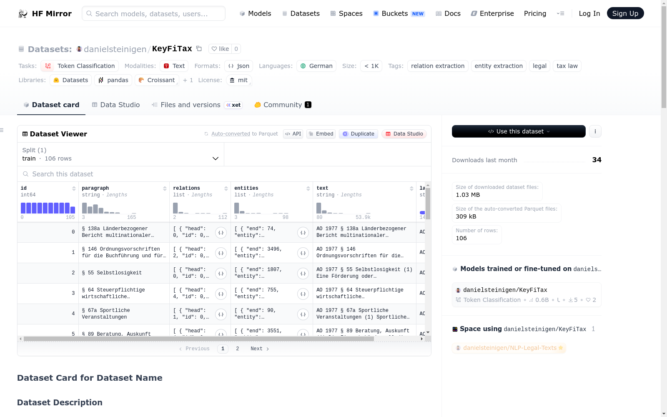Expand relations JSON in row 3
This screenshot has width=667, height=417.
coord(221,294)
